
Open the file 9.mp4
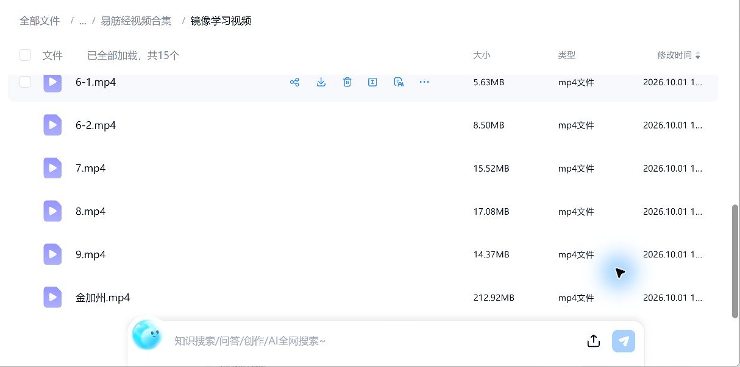(x=91, y=254)
